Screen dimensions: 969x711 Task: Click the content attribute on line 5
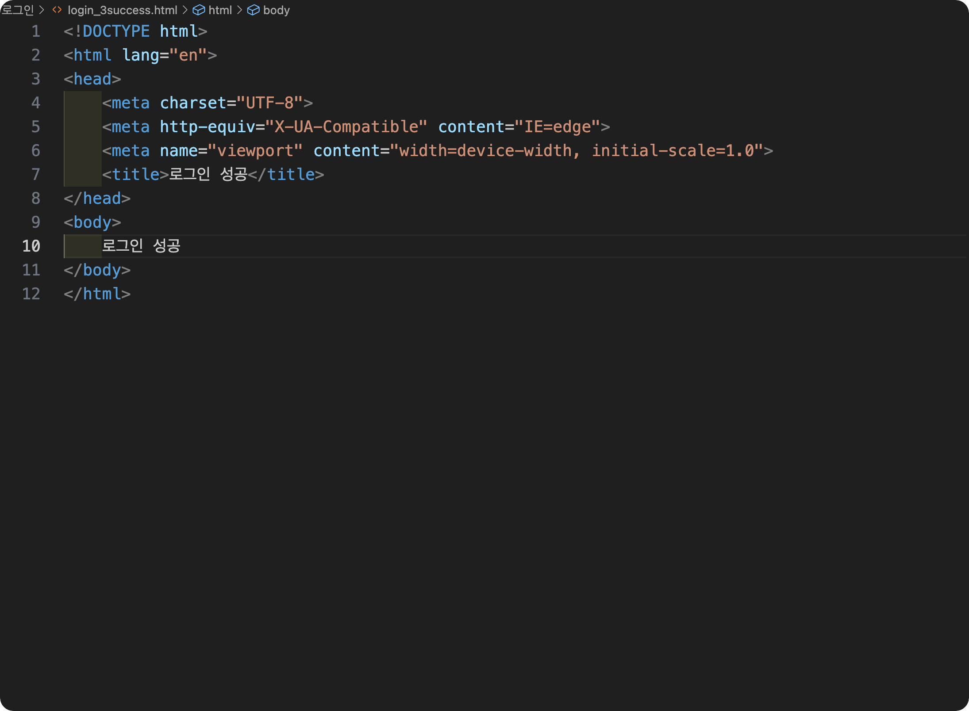point(472,127)
